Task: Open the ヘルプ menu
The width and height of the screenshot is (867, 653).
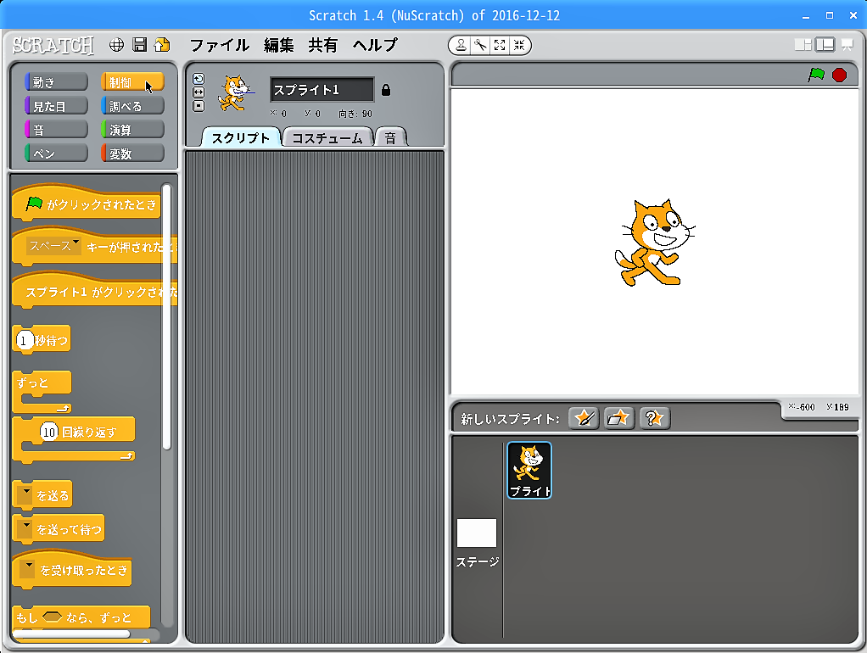Action: pyautogui.click(x=375, y=45)
